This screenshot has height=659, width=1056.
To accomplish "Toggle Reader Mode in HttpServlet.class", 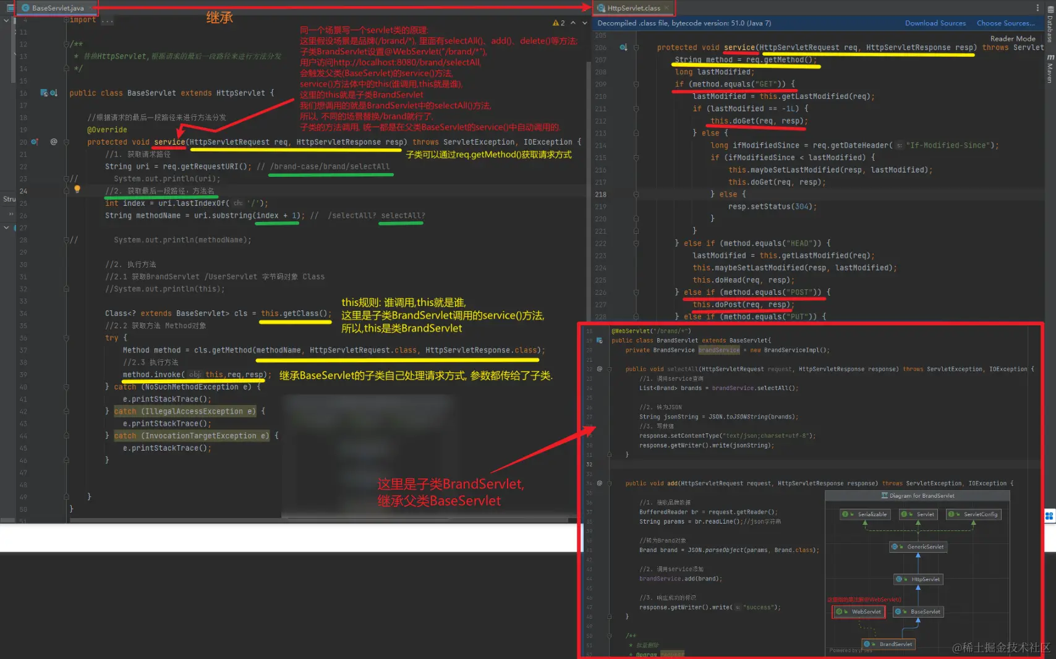I will (x=1013, y=38).
